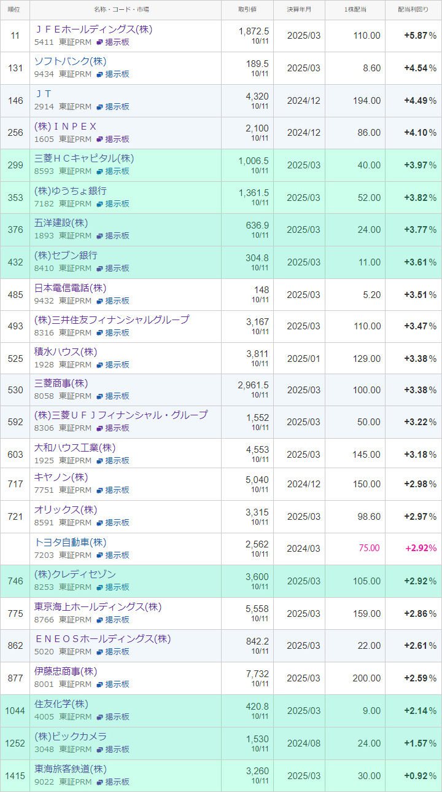Screen dimensions: 442x792
Task: Click the 掲示板 icon for キヤノン
Action: click(99, 490)
